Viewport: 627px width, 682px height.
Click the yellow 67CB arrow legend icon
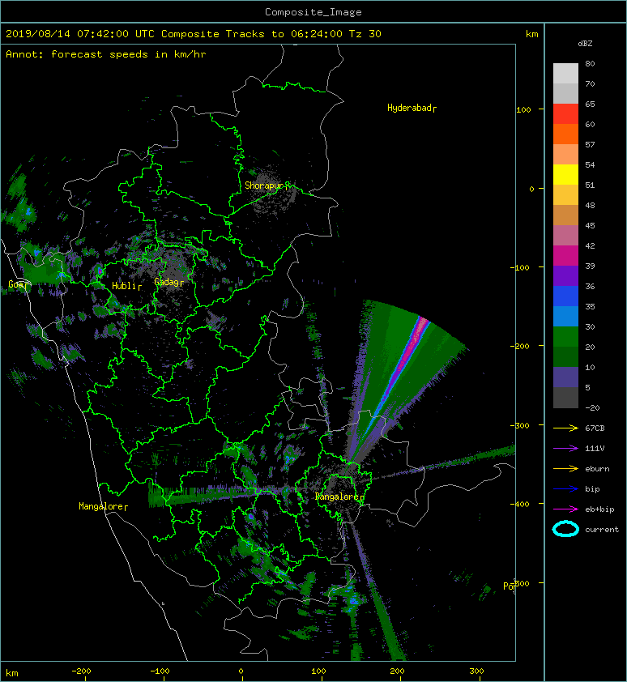tap(565, 428)
